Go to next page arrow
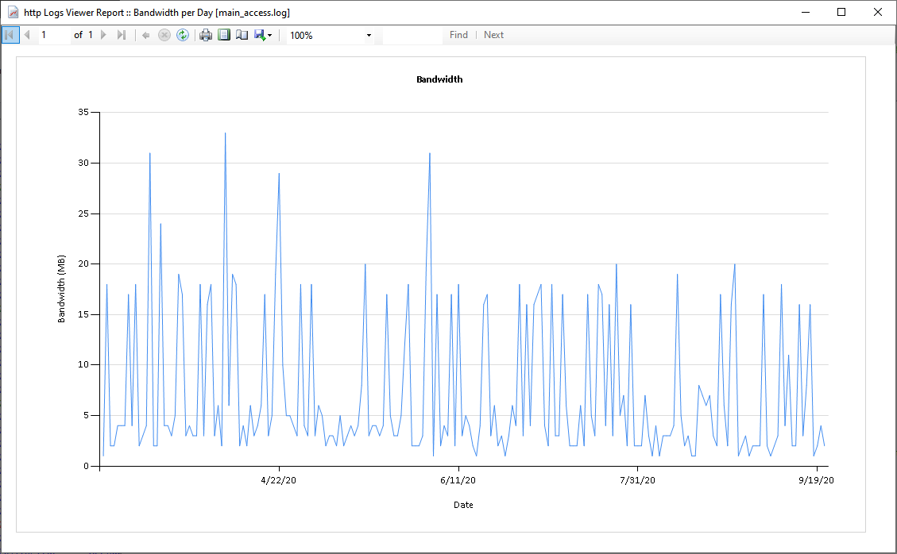Viewport: 897px width, 554px height. [103, 35]
